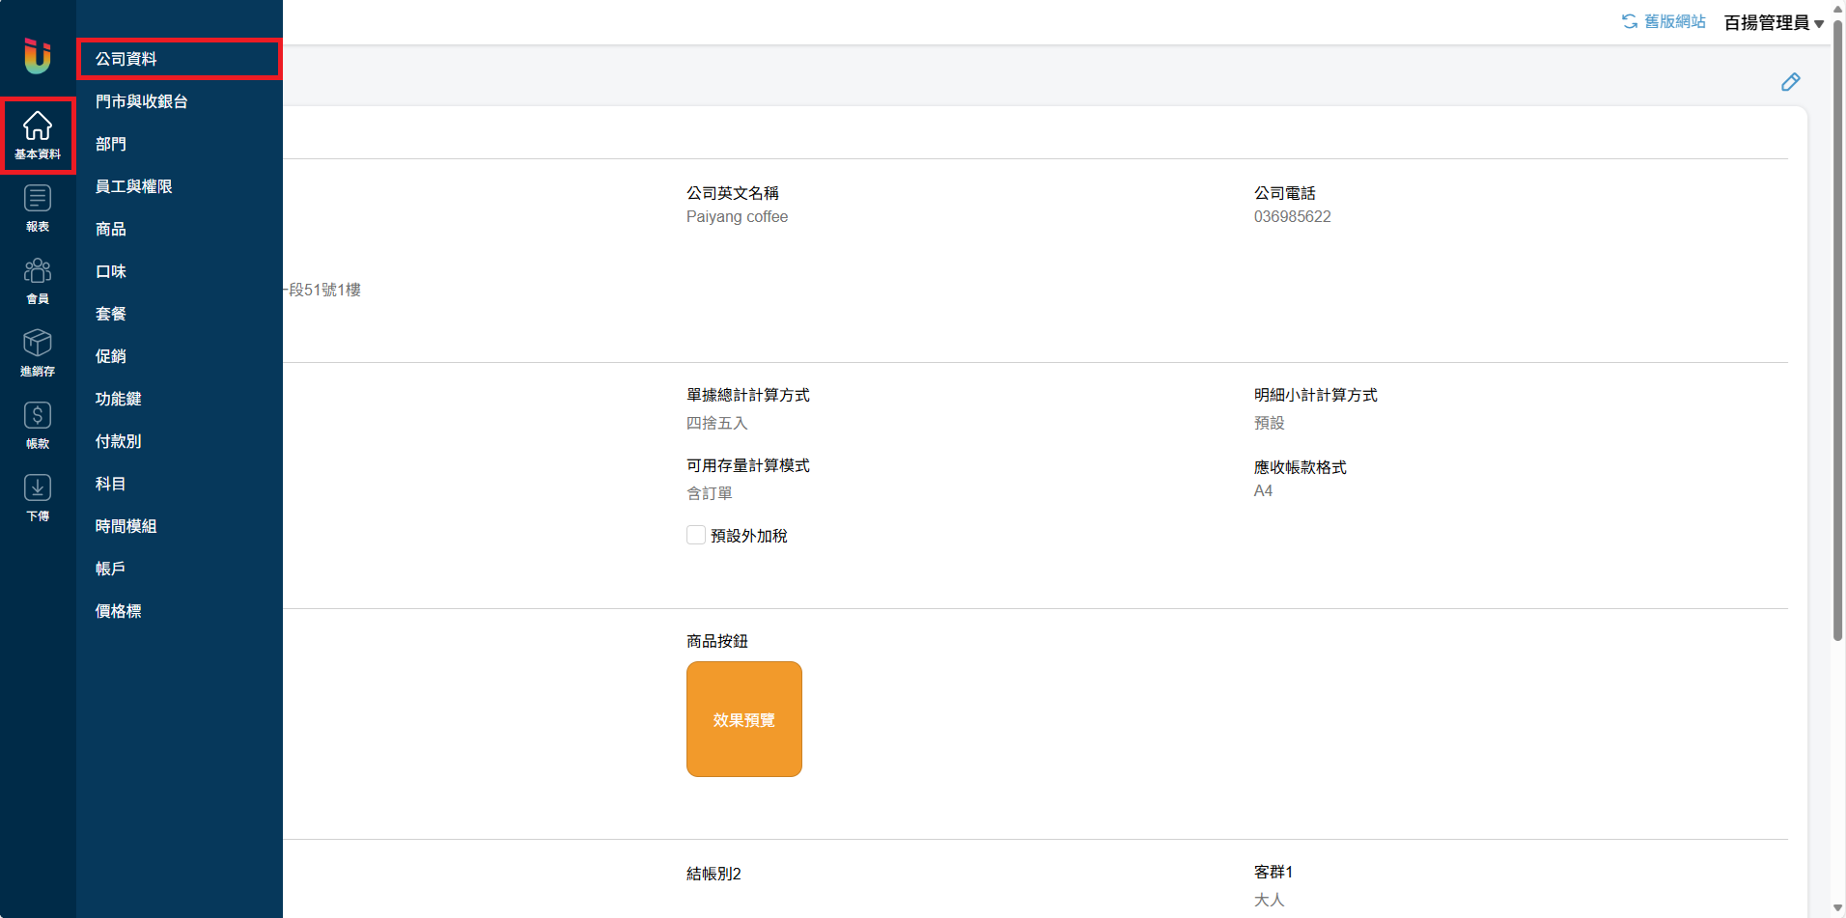Go to 商品 menu item

click(111, 229)
